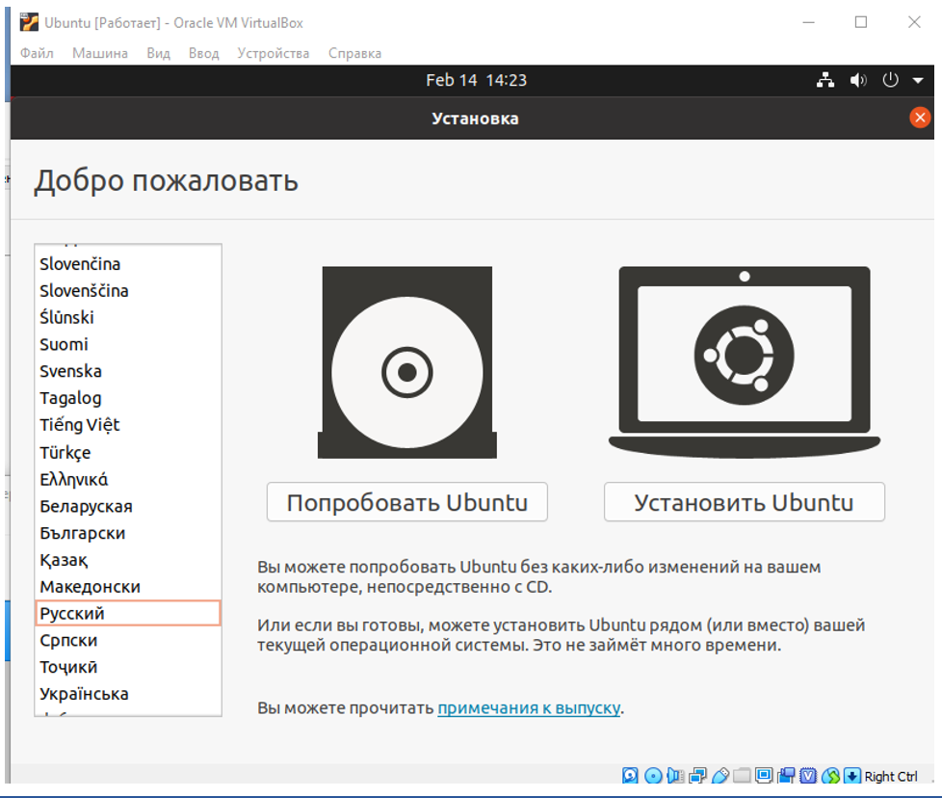Click the optical disc status icon
This screenshot has height=798, width=942.
pos(652,776)
